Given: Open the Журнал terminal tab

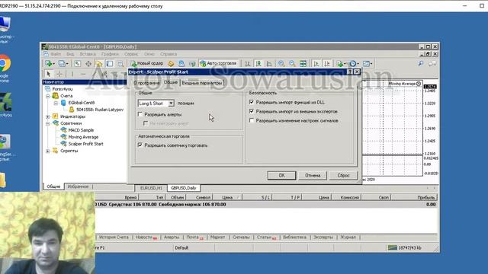Looking at the screenshot, I should point(348,237).
